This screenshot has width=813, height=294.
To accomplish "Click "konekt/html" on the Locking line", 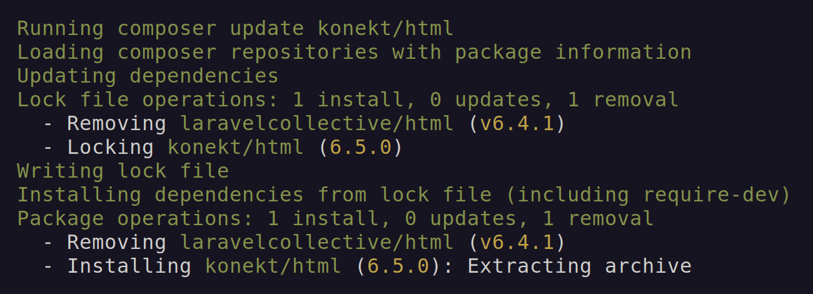I will click(235, 148).
